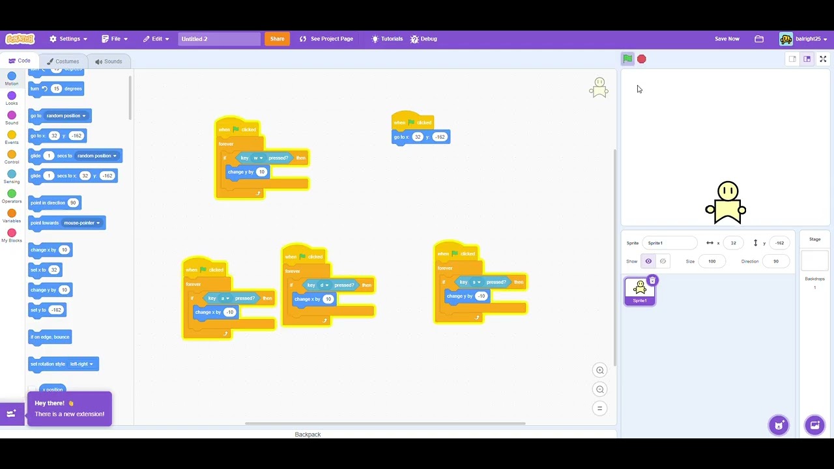Switch to large stage layout

(x=807, y=59)
